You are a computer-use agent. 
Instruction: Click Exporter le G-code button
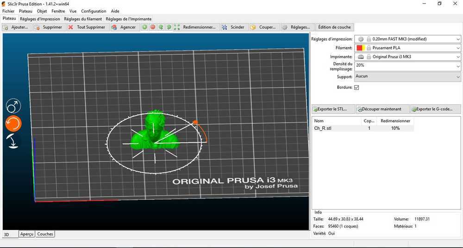point(436,109)
